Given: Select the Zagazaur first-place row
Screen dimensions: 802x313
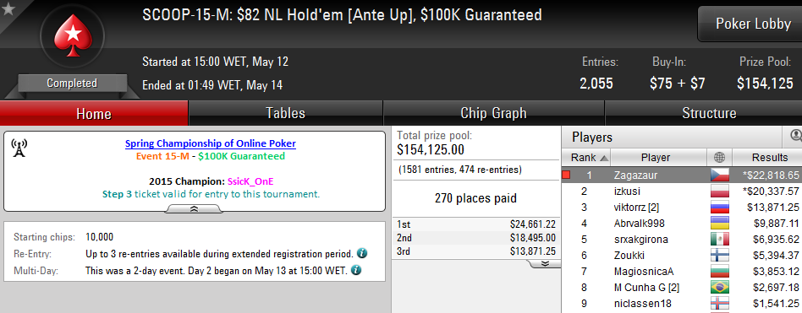Looking at the screenshot, I should (x=682, y=175).
